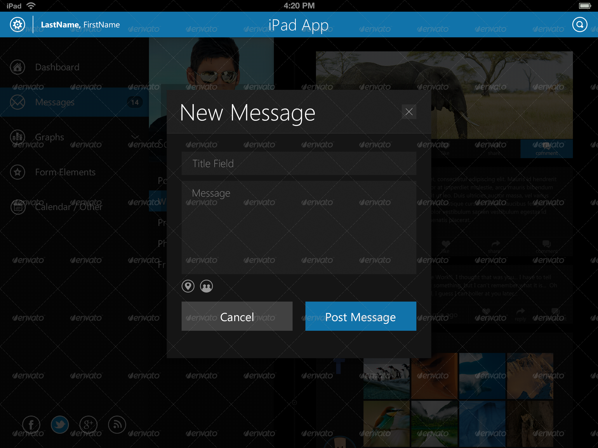
Task: Navigate to Calendar / Other
Action: pos(68,207)
